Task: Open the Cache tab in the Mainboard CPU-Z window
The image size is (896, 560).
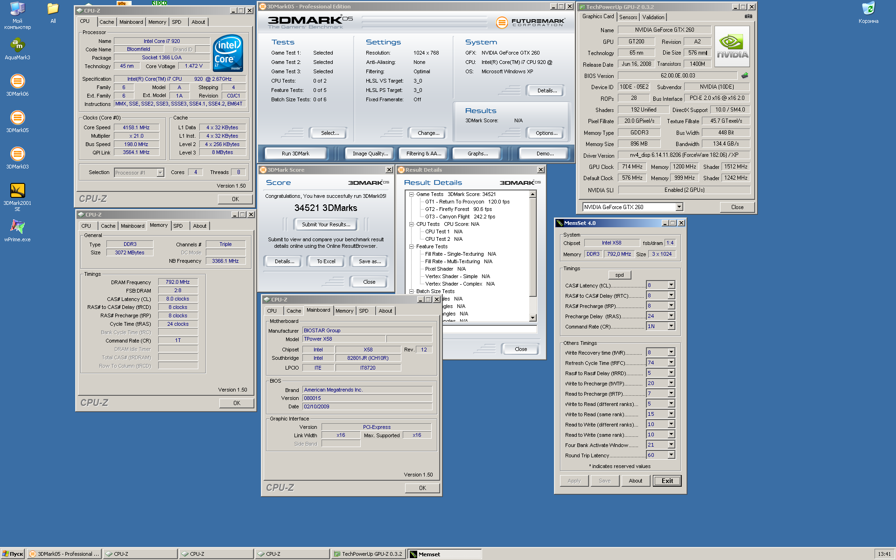Action: [x=294, y=311]
